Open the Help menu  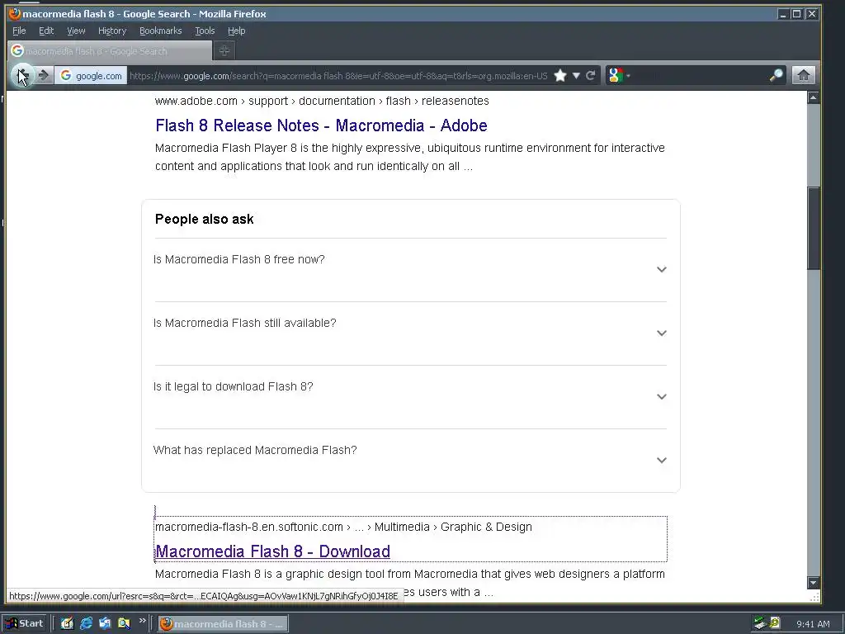pos(236,31)
